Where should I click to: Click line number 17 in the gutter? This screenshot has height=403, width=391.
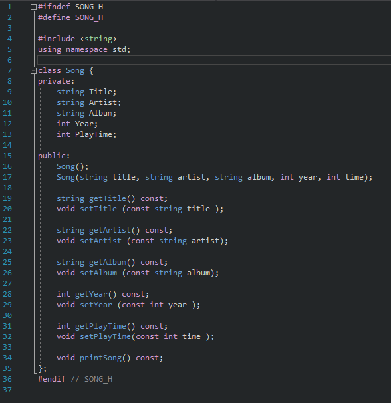pyautogui.click(x=7, y=177)
